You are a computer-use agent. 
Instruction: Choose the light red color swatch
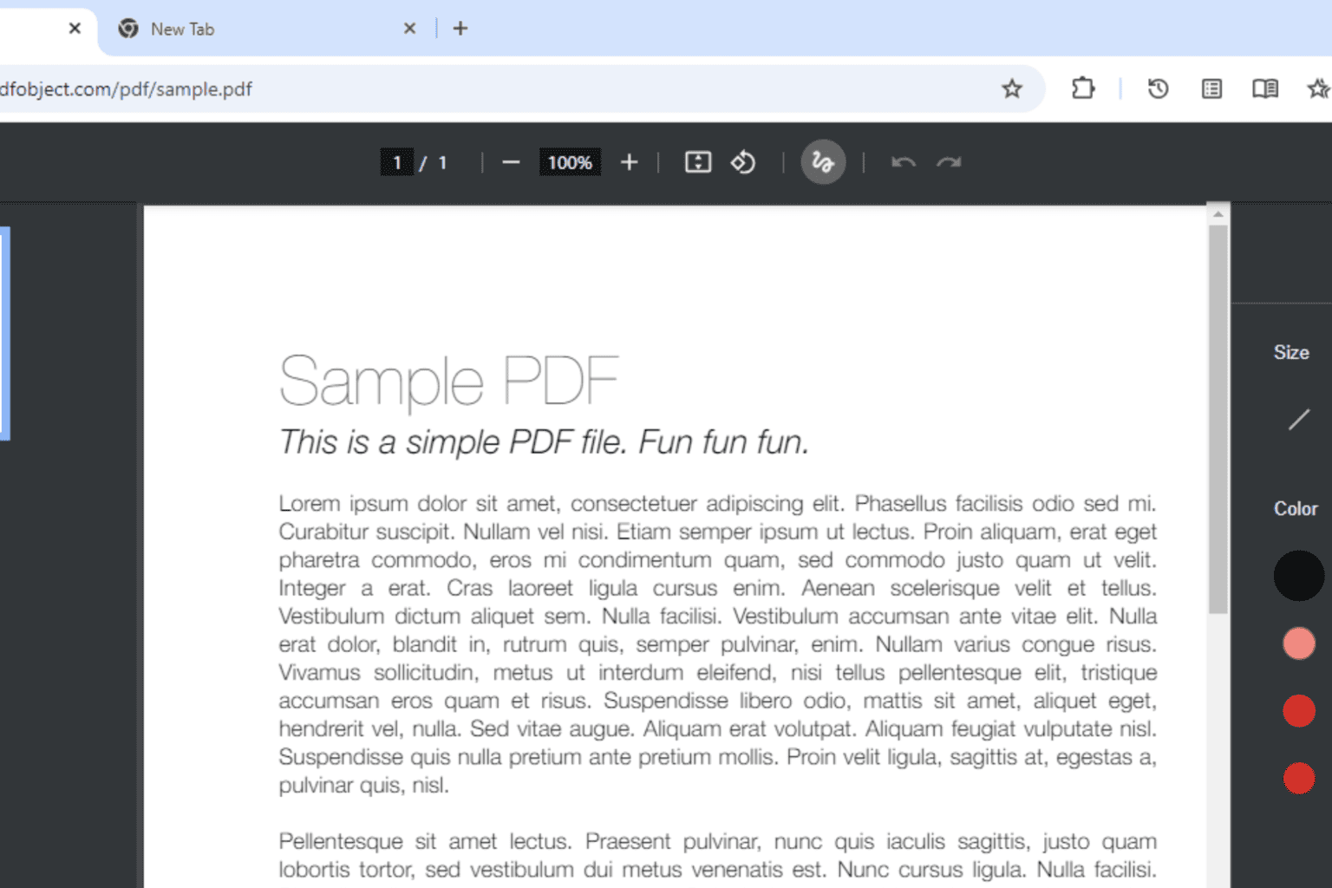point(1298,643)
